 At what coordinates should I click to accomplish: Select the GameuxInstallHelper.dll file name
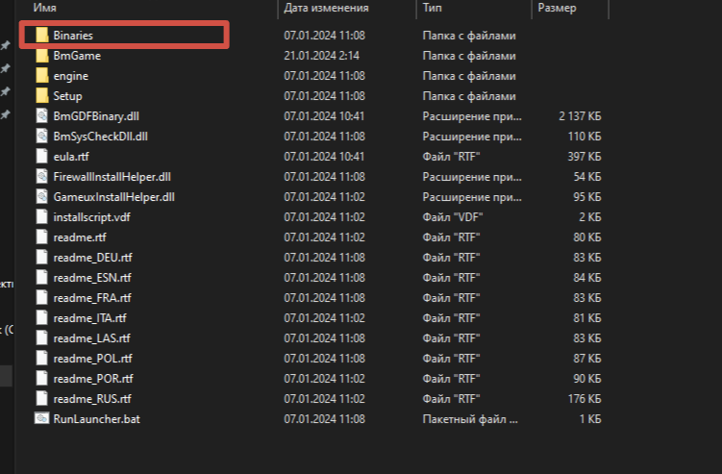113,197
